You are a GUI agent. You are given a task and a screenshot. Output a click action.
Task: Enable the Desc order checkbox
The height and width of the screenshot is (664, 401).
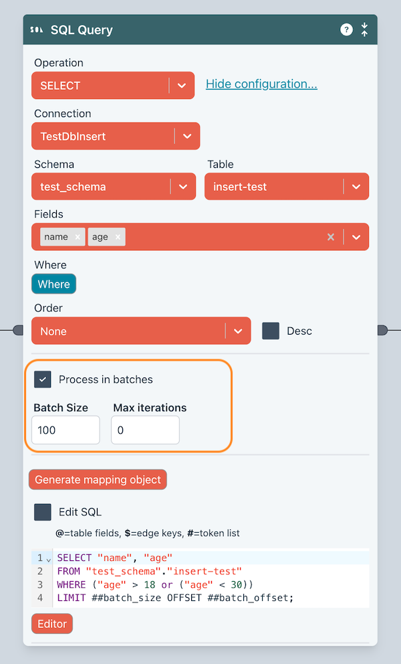coord(271,331)
